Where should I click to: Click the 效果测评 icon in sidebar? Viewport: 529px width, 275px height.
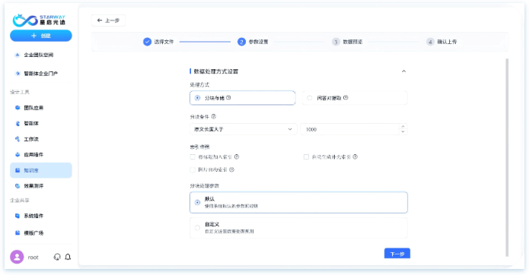[18, 186]
